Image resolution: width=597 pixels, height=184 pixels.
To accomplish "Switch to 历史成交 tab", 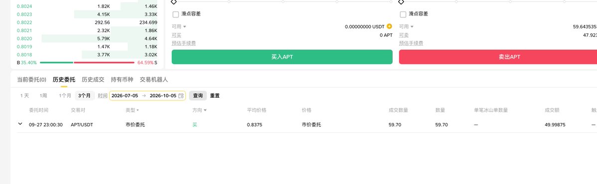I will [x=93, y=80].
